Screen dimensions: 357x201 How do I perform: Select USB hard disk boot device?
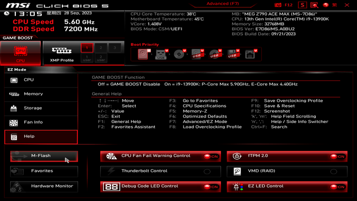(x=197, y=54)
